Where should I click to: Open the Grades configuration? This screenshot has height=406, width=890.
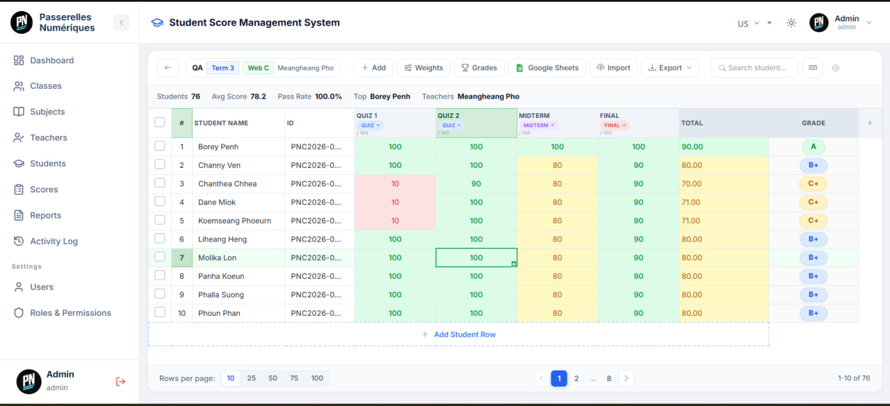click(x=479, y=68)
